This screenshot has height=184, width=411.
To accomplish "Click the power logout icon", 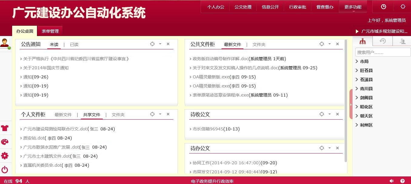I will pyautogui.click(x=5, y=170).
